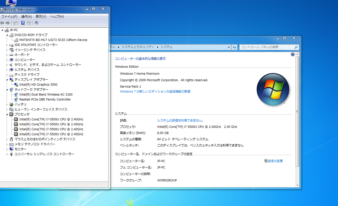Expand the システム デバイス node
Screen dimensions: 338x206
click(x=7, y=70)
